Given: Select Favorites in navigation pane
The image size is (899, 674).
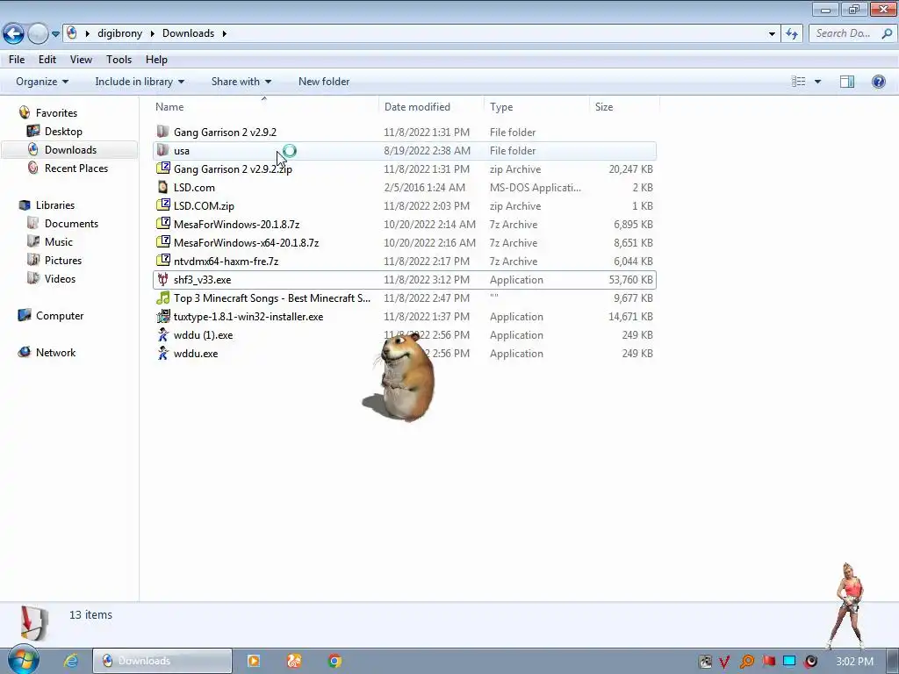Looking at the screenshot, I should (x=56, y=113).
